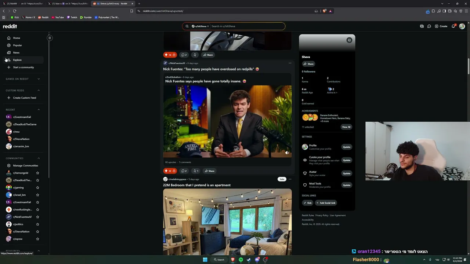Toggle upvote on the Nick Fuentes post
This screenshot has height=264, width=470.
(166, 171)
